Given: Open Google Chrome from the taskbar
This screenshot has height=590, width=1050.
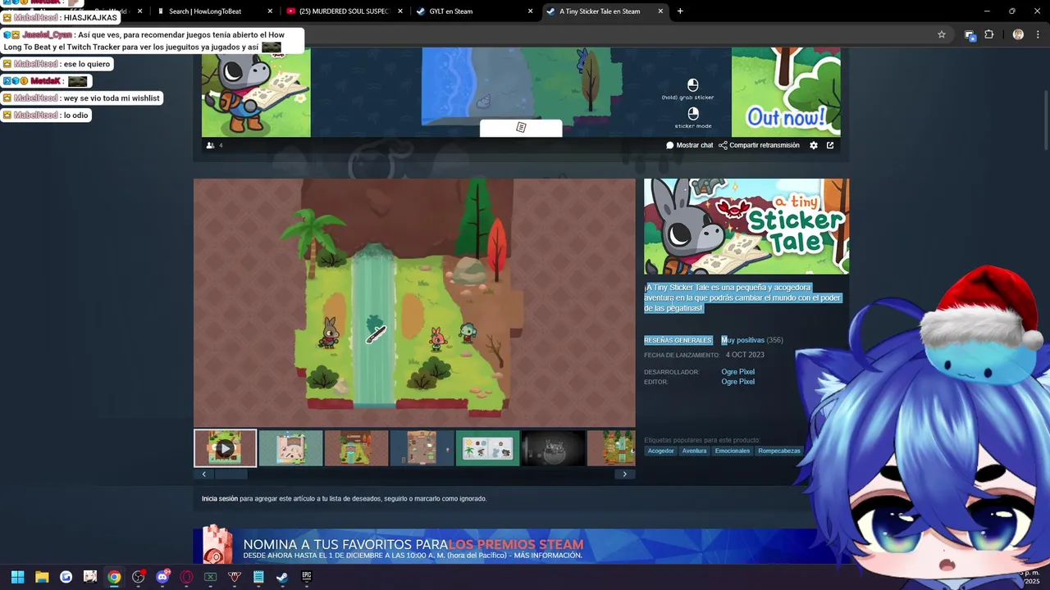Looking at the screenshot, I should (x=114, y=577).
